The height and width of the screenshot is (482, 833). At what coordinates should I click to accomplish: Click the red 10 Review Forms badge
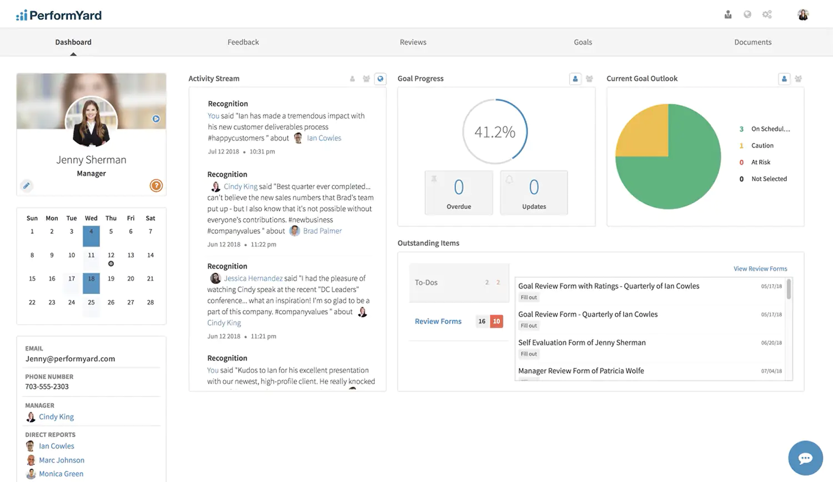[496, 321]
